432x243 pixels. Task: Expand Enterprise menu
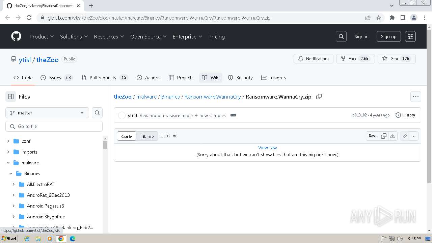(x=187, y=36)
